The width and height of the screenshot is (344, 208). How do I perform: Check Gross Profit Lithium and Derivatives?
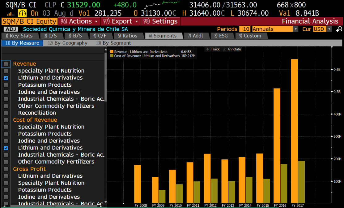6,176
